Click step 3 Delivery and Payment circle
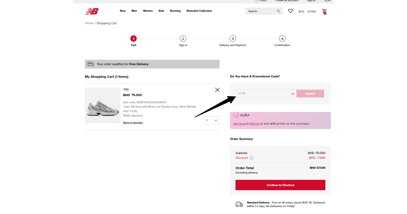 (233, 39)
